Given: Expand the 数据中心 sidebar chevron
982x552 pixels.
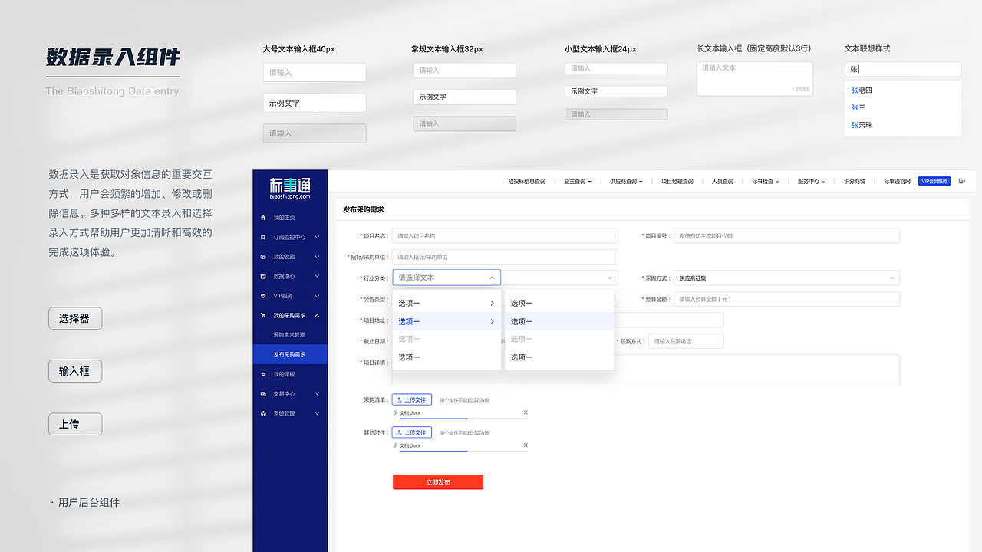Looking at the screenshot, I should [x=317, y=276].
